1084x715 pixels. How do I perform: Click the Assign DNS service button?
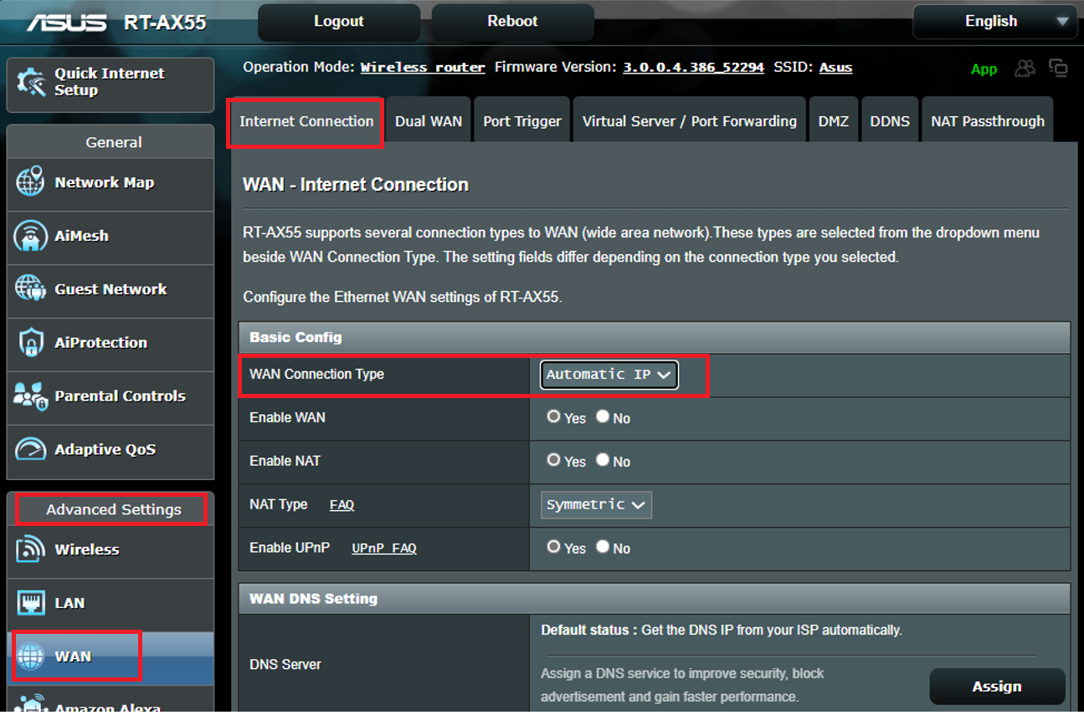tap(997, 686)
